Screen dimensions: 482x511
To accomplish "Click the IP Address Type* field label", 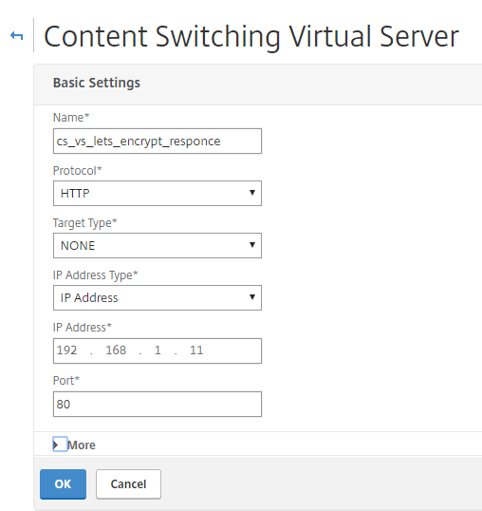I will point(96,275).
